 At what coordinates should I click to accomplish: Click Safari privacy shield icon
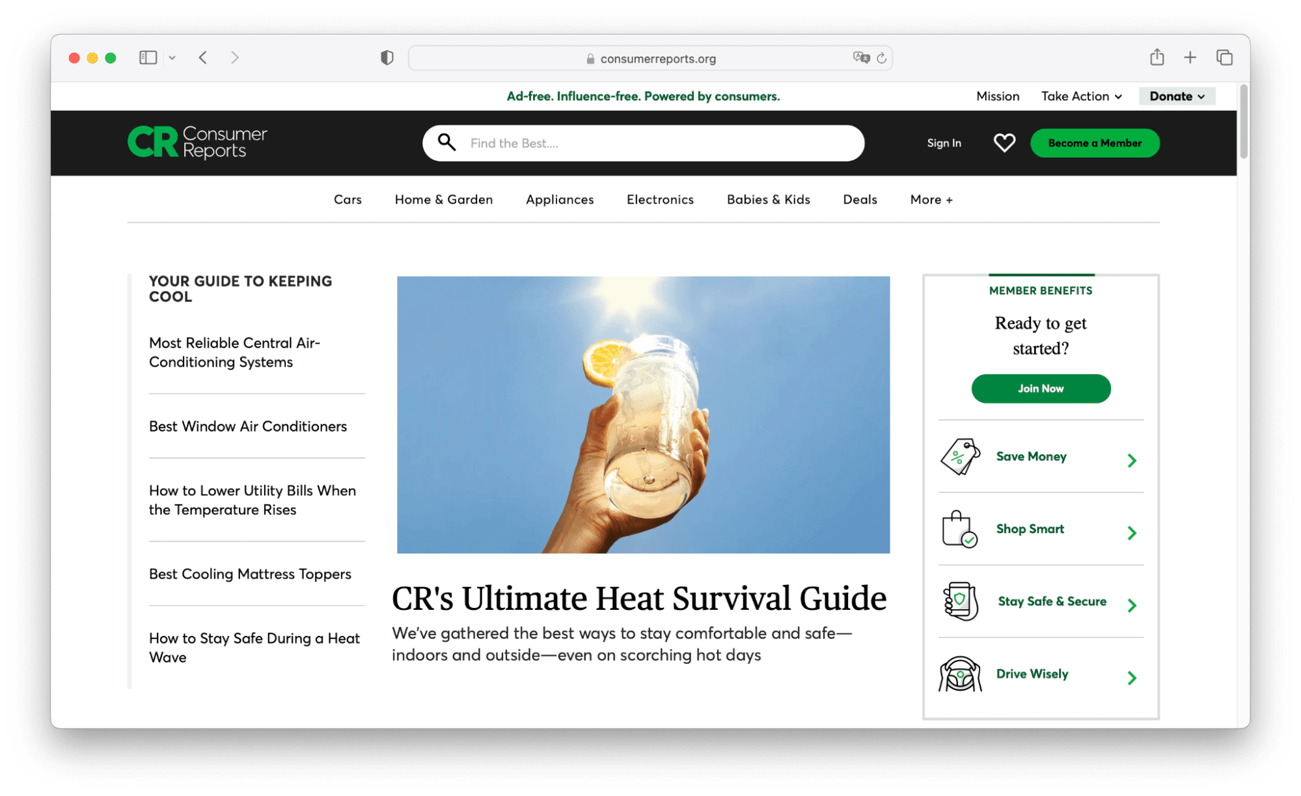(387, 58)
